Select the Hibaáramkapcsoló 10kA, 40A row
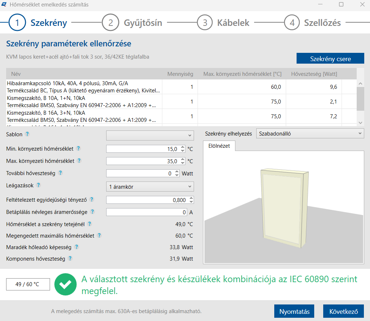Viewport: 370px width, 321px height. [181, 87]
